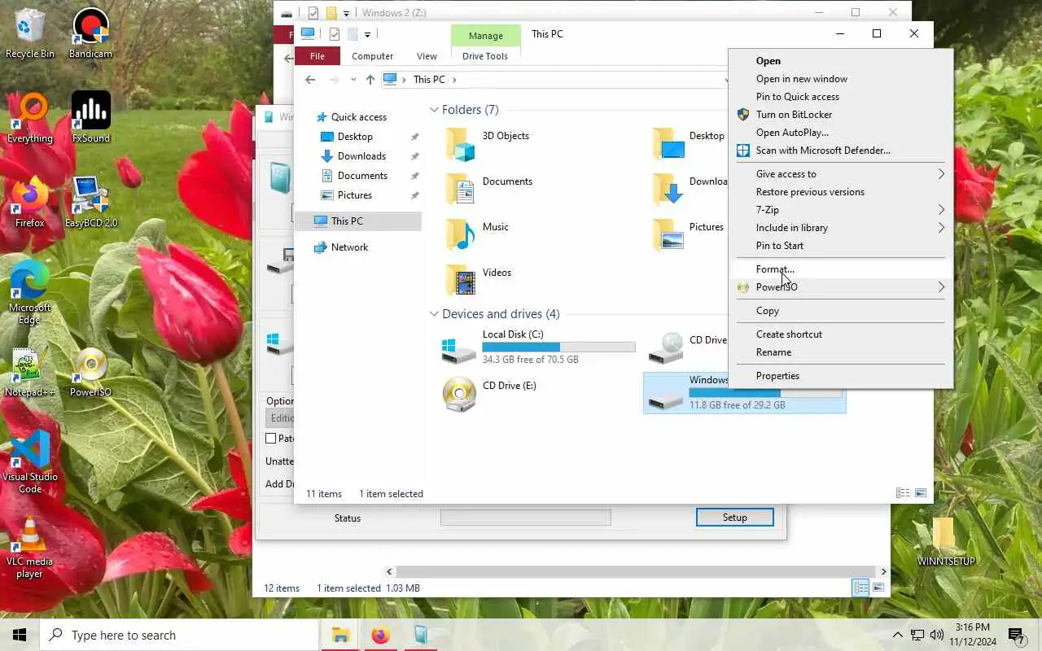The image size is (1042, 651).
Task: Select the Music folder in This PC
Action: [477, 235]
